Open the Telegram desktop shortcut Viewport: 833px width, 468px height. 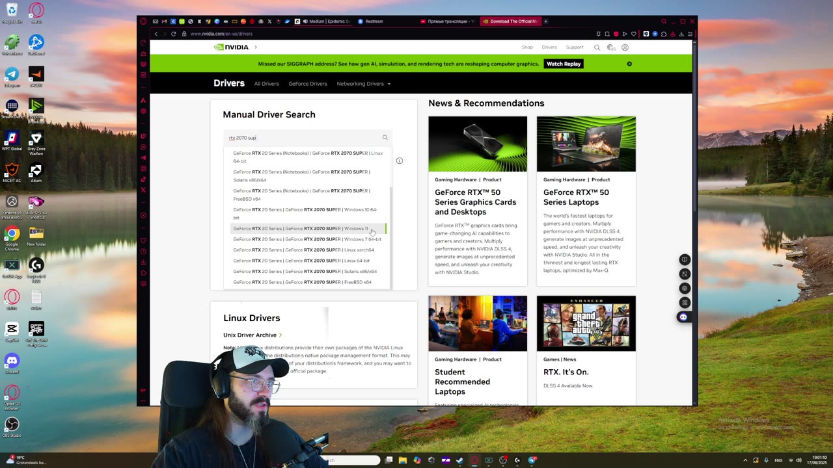click(x=12, y=77)
